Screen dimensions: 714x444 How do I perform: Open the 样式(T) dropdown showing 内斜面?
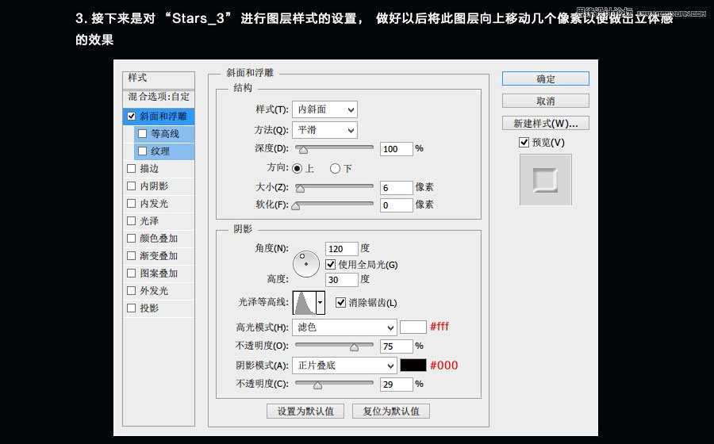(x=324, y=109)
